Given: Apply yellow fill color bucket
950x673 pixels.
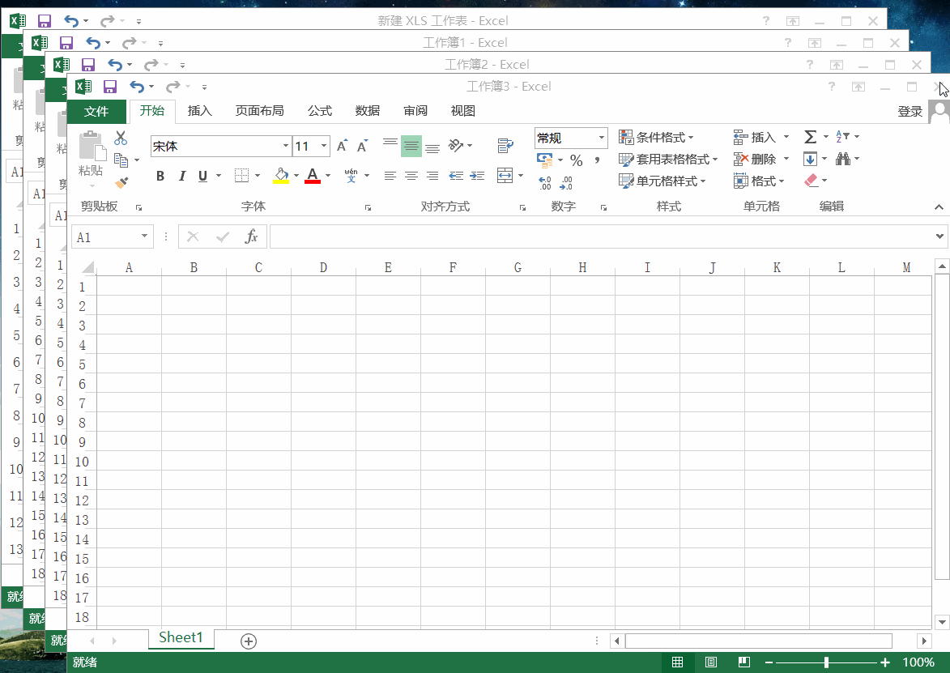Looking at the screenshot, I should [281, 176].
